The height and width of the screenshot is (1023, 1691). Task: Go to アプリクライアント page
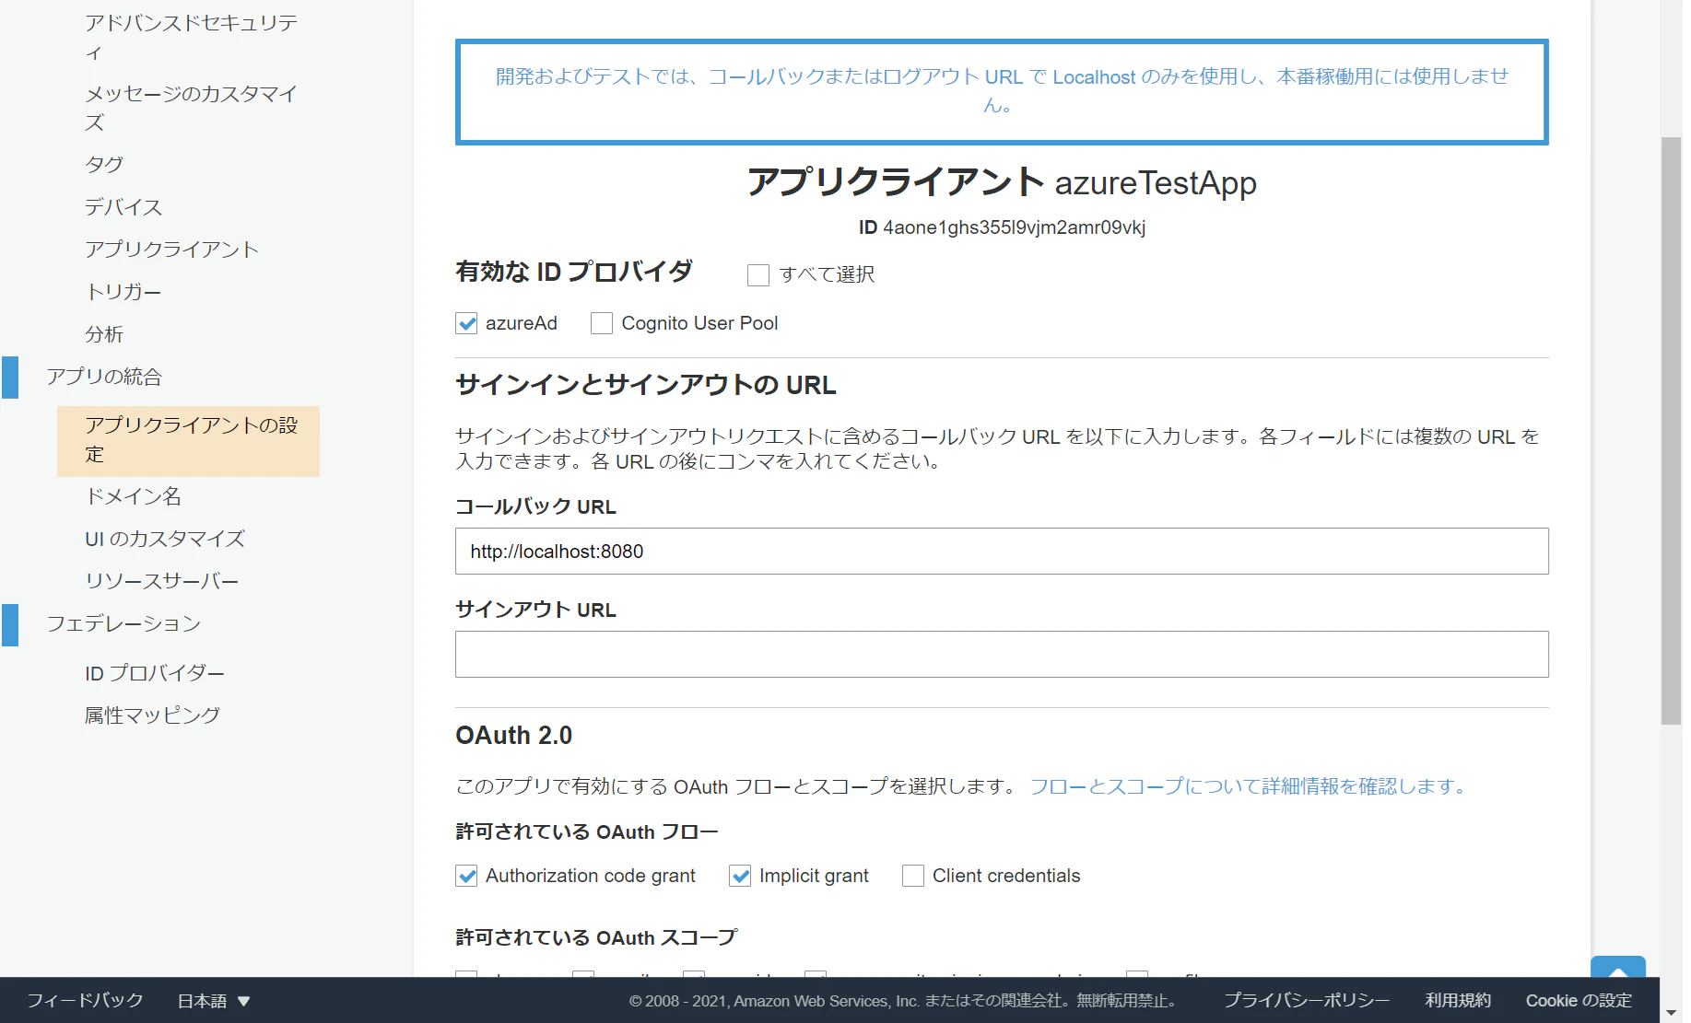coord(171,250)
